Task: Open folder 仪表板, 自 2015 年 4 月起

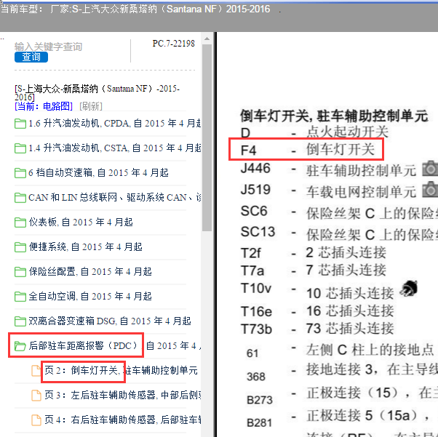Action: point(81,222)
